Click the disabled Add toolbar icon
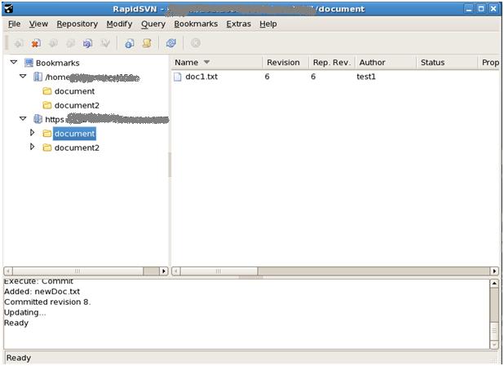504x366 pixels. pos(18,43)
